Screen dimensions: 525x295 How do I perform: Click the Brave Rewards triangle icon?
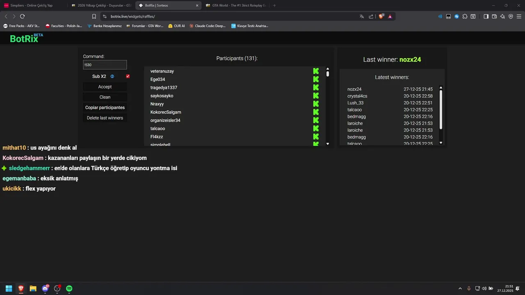click(x=390, y=16)
